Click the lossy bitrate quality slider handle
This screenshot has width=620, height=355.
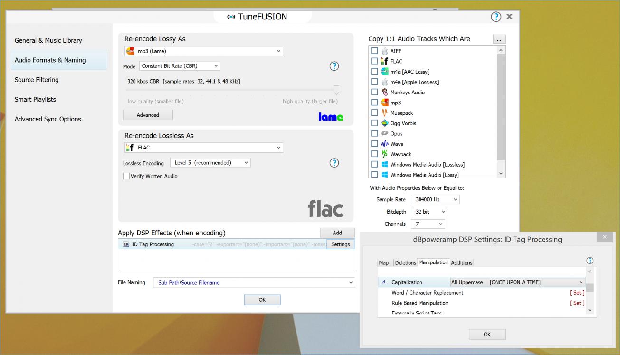coord(336,90)
